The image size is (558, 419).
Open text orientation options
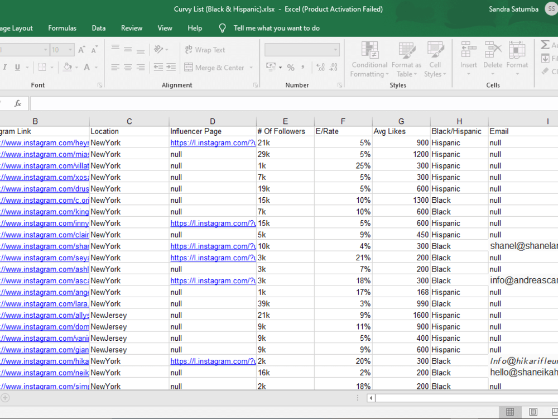pos(161,49)
